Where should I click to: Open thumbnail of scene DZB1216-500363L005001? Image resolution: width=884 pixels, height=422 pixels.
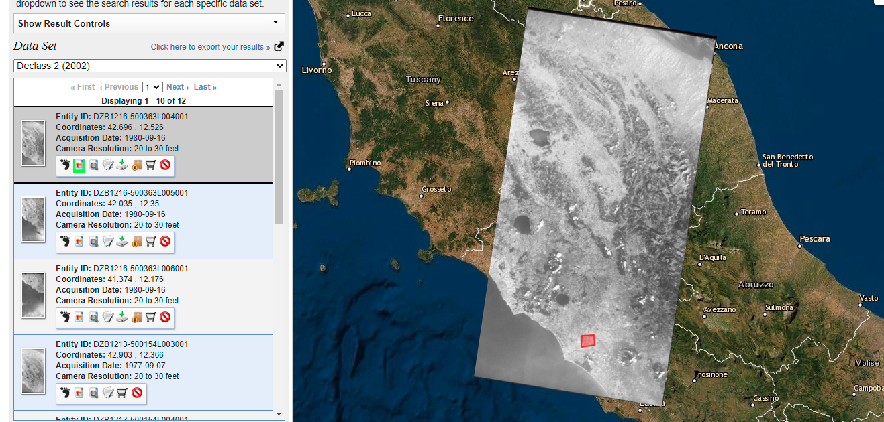33,219
